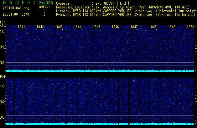Viewport: 197px width, 128px height.
Task: Click the 2ch 0.3.0 version label
Action: [46, 3]
